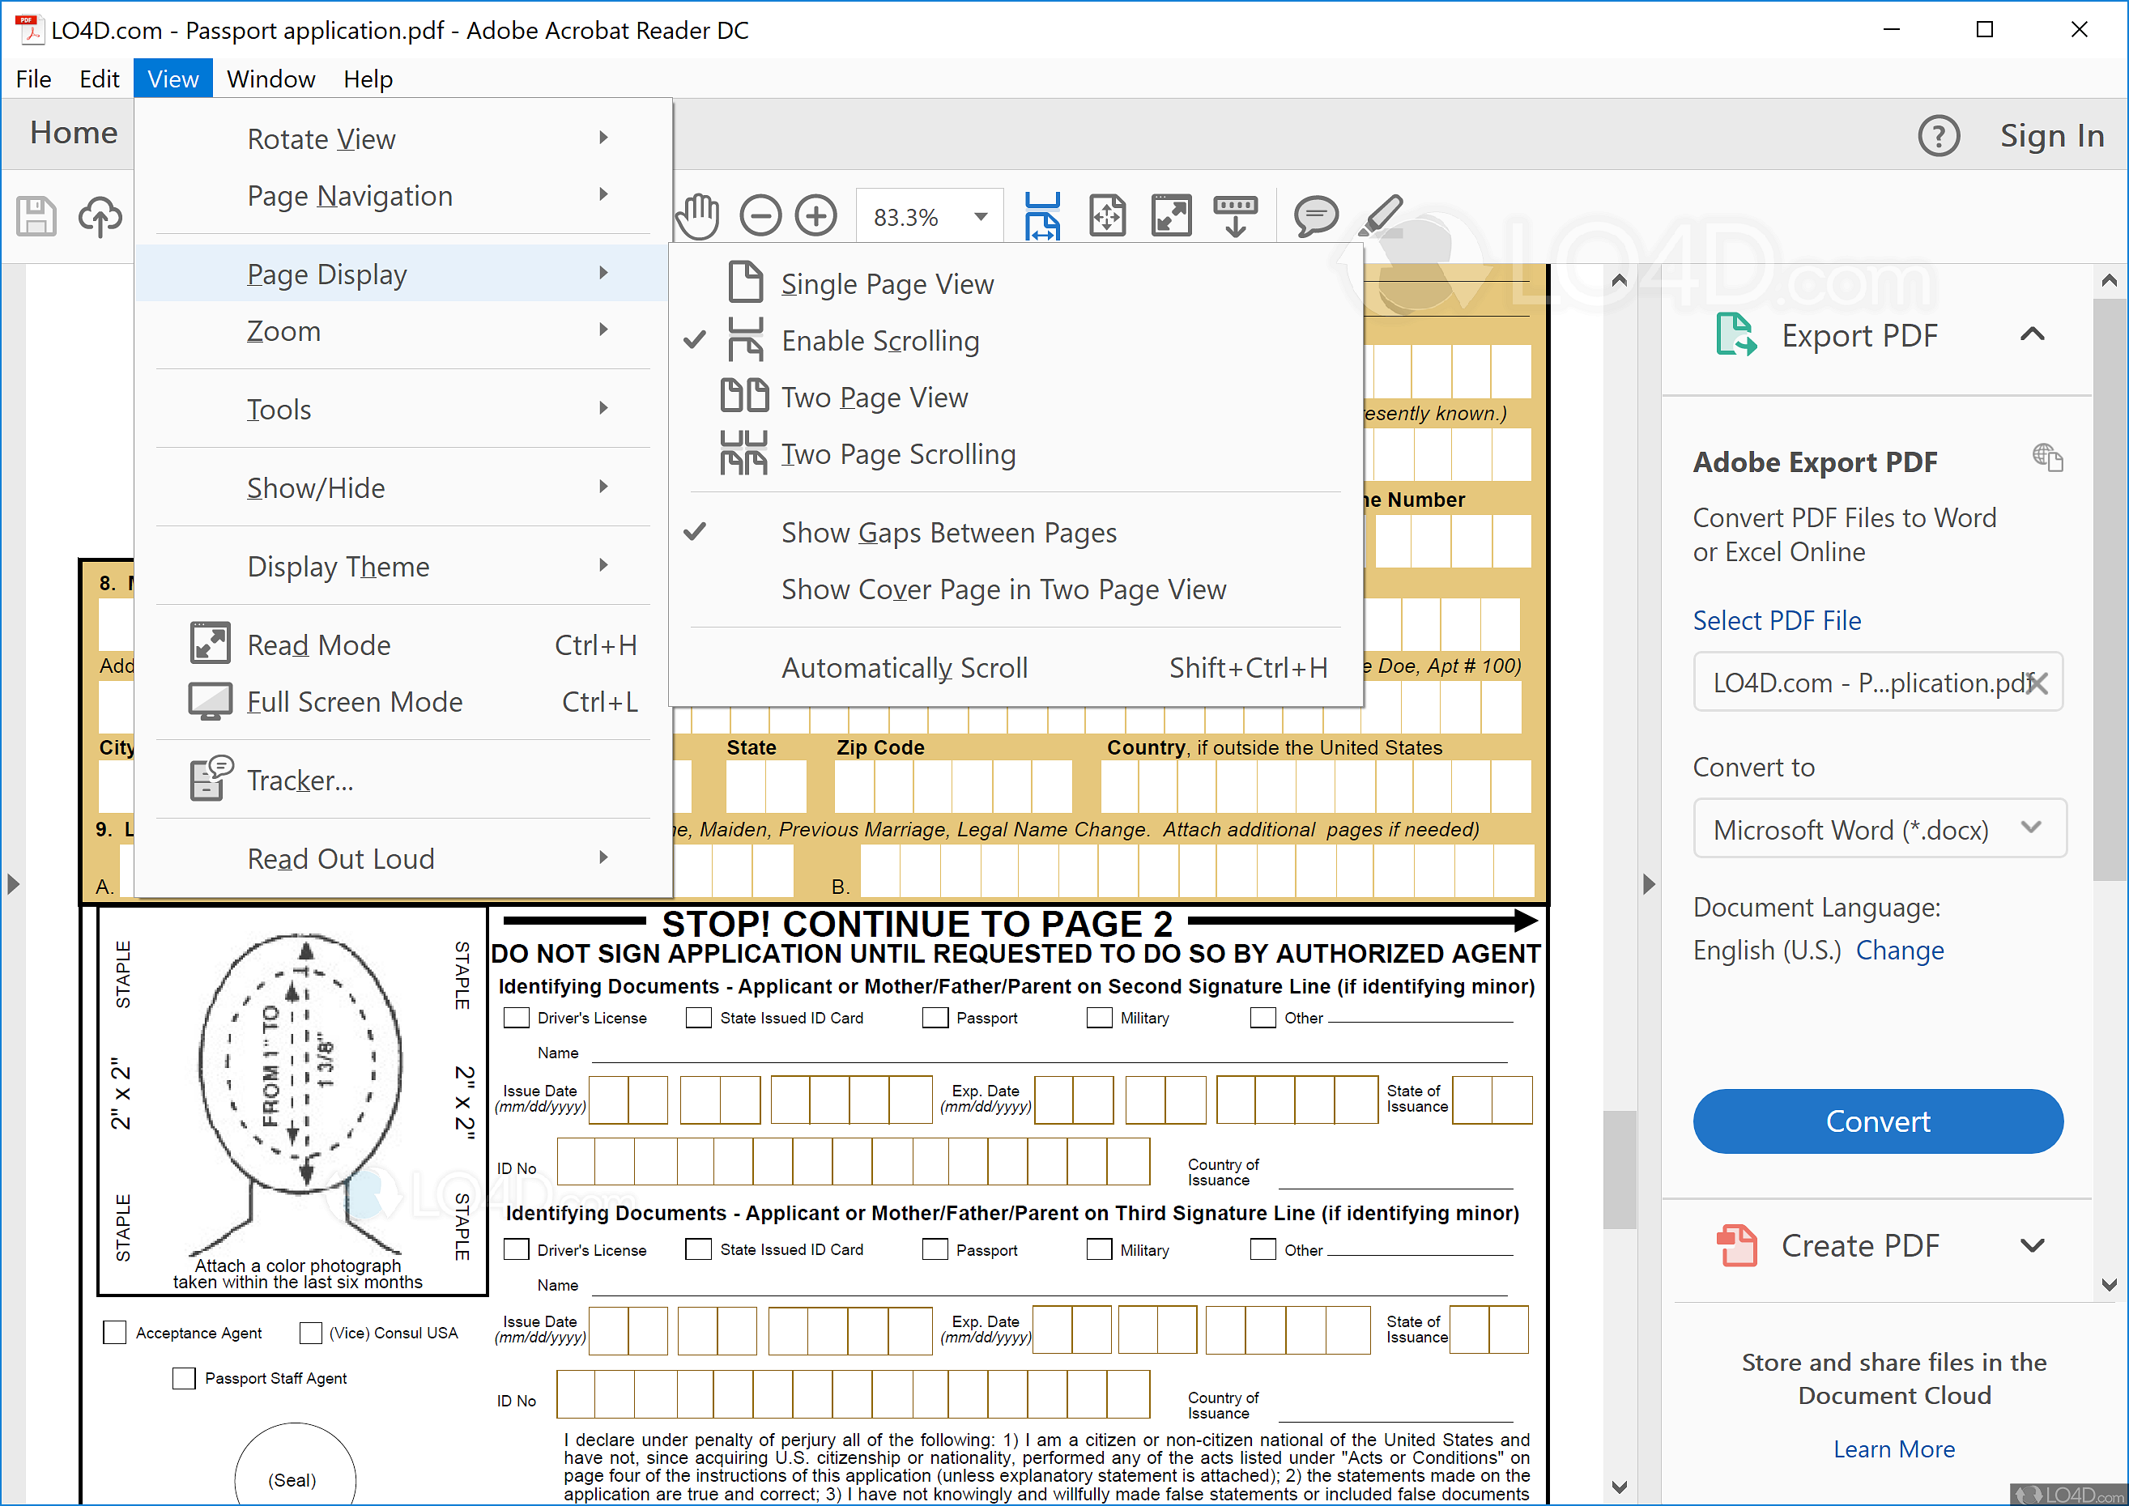Check the Driver's License checkbox
Screen dimensions: 2129x1506
pos(517,1017)
